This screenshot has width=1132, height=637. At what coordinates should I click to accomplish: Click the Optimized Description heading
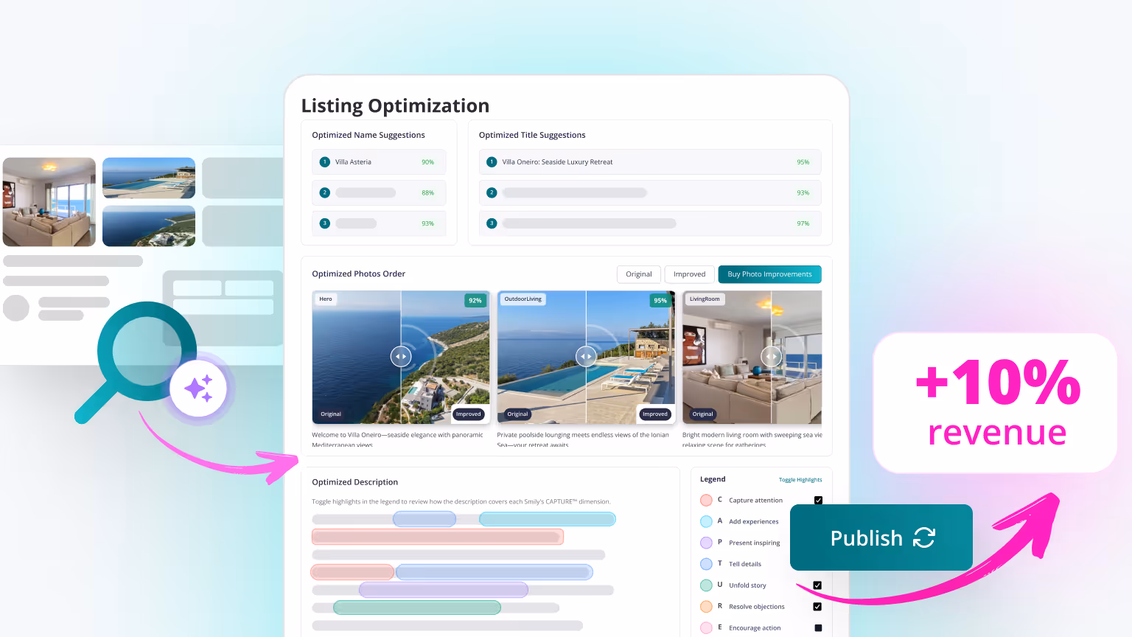[354, 482]
